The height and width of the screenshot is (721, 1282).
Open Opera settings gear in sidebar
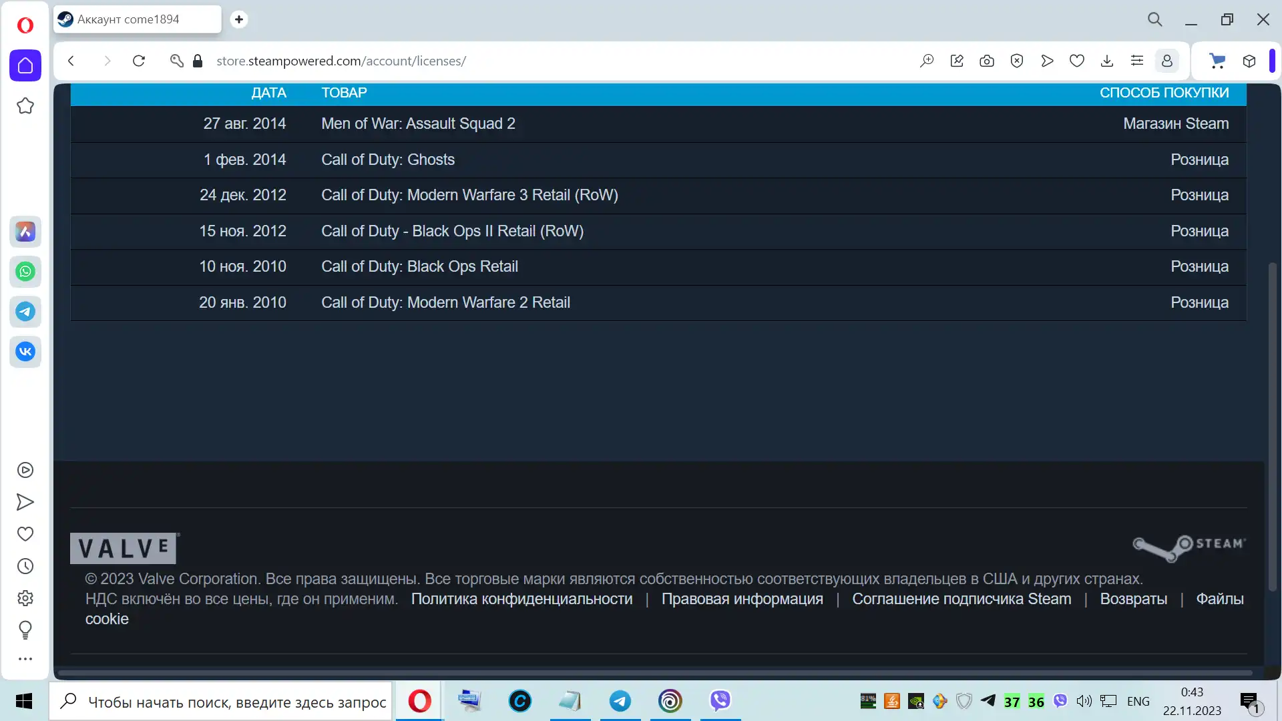[x=25, y=598]
